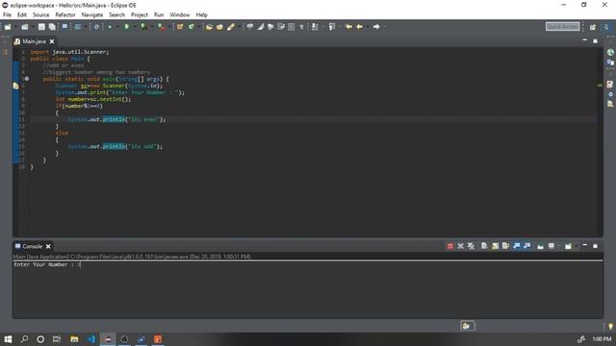The height and width of the screenshot is (346, 616).
Task: Click the Save All icon
Action: coord(52,27)
